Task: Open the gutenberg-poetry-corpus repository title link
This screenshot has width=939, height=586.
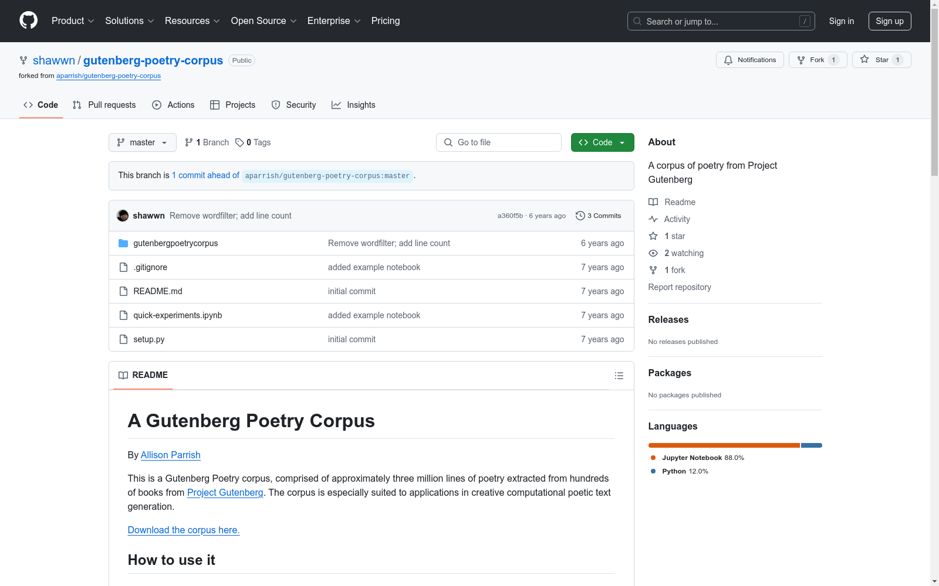Action: (x=153, y=60)
